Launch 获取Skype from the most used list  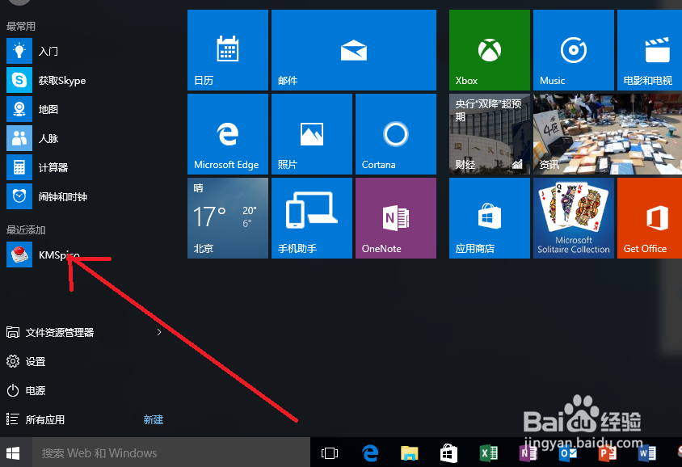[x=85, y=80]
